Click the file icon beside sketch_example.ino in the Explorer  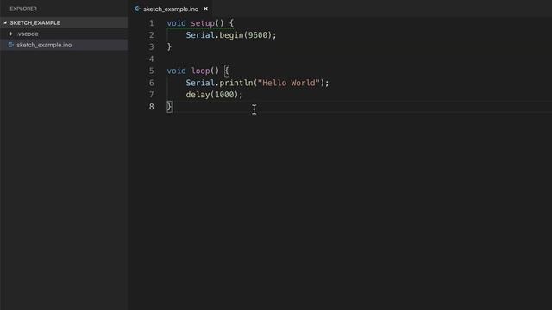pyautogui.click(x=10, y=45)
